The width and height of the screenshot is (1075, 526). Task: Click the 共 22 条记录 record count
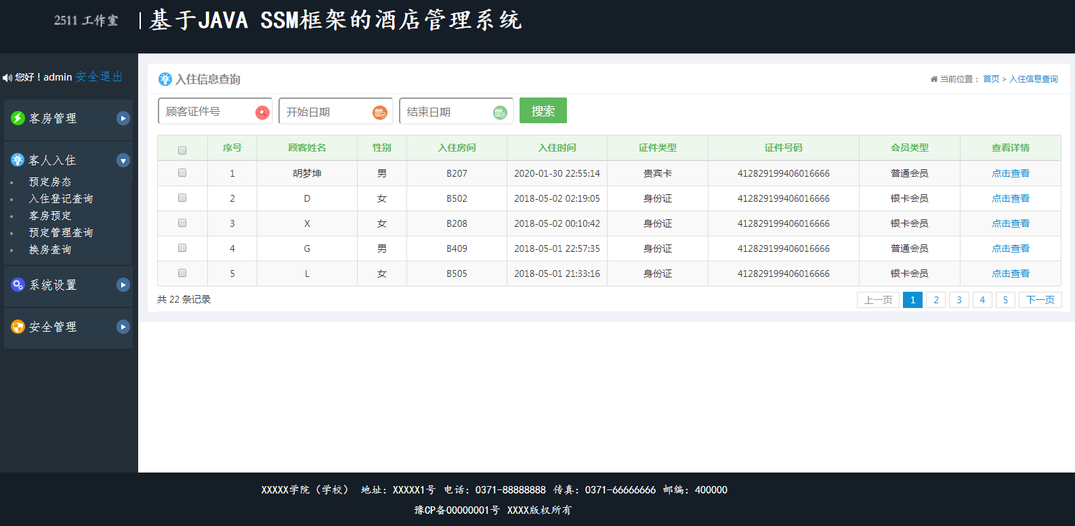[184, 299]
